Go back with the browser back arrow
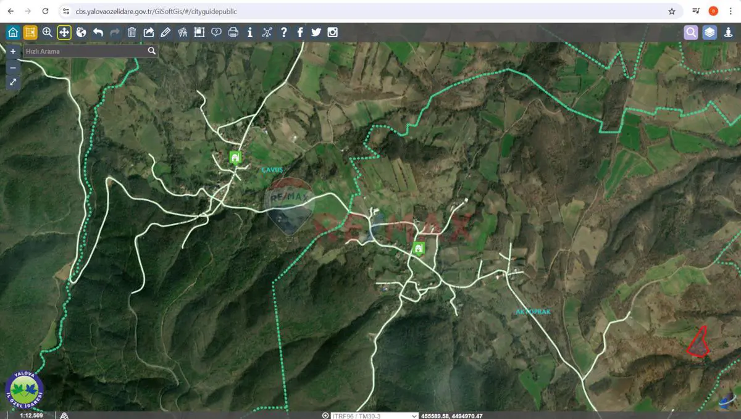This screenshot has width=741, height=419. (10, 11)
